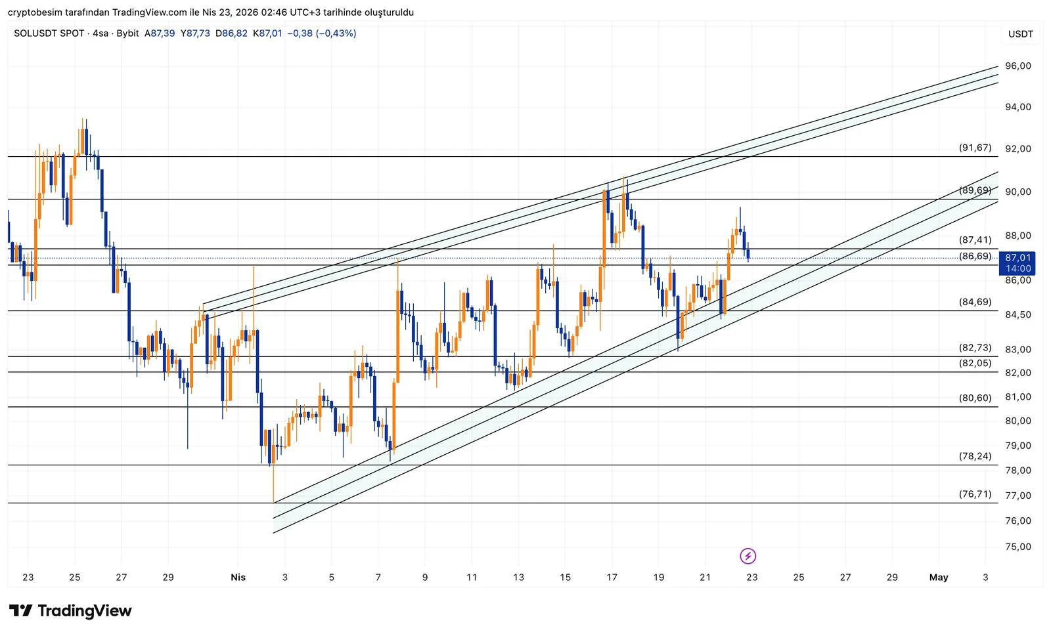Click the TradingView wordmark text
The image size is (1051, 634).
pyautogui.click(x=85, y=611)
